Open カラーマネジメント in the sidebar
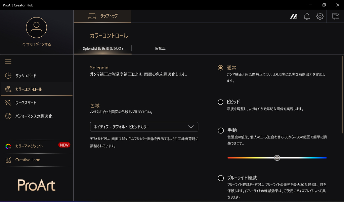Image resolution: width=344 pixels, height=202 pixels. tap(37, 146)
